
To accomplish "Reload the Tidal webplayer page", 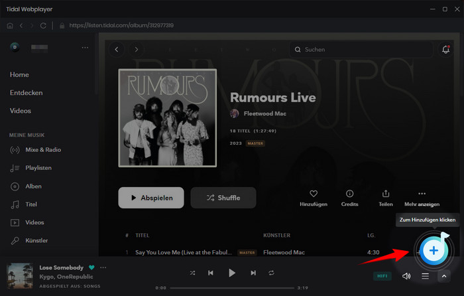I will 43,26.
